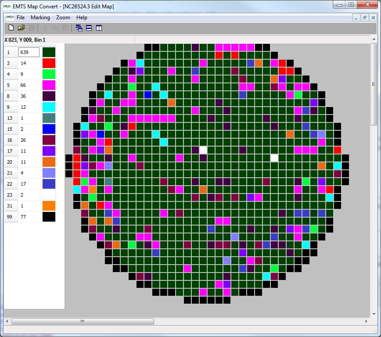This screenshot has width=381, height=337.
Task: Click the vertical scrollbar thumb
Action: 374,84
